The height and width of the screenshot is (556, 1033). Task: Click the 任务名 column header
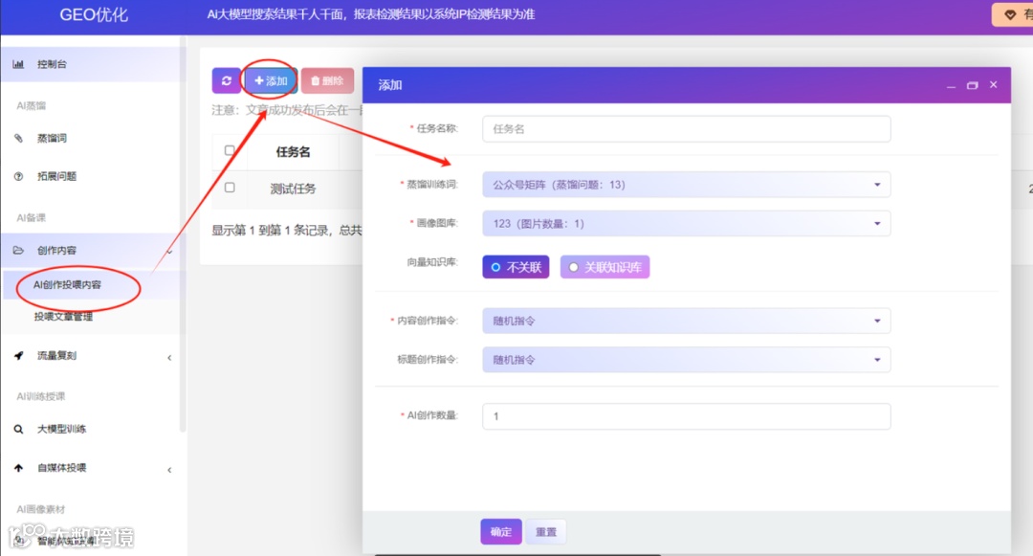[x=293, y=152]
